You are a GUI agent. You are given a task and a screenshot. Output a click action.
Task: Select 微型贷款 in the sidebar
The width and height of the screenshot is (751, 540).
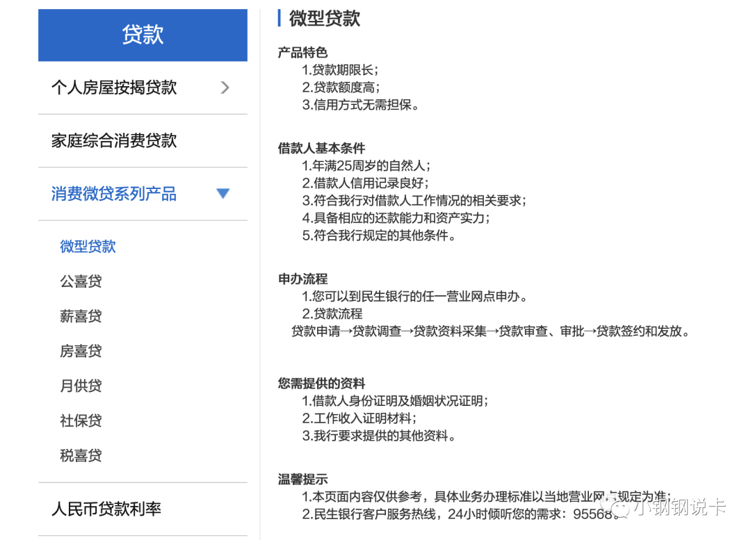click(x=88, y=246)
